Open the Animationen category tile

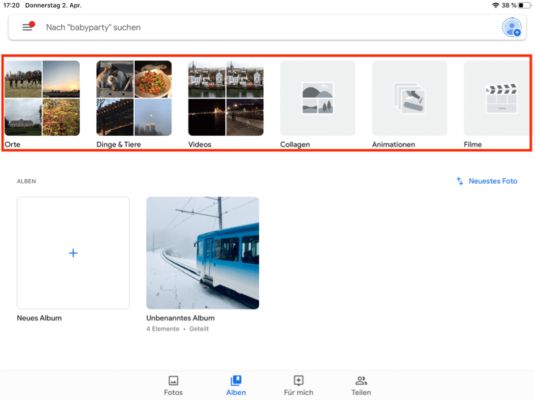click(x=409, y=98)
